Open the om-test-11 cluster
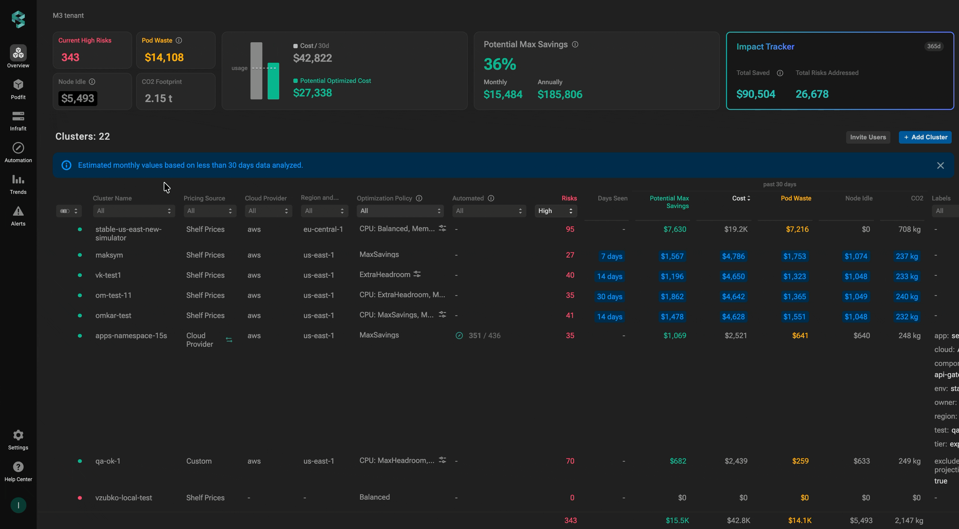 [x=113, y=296]
